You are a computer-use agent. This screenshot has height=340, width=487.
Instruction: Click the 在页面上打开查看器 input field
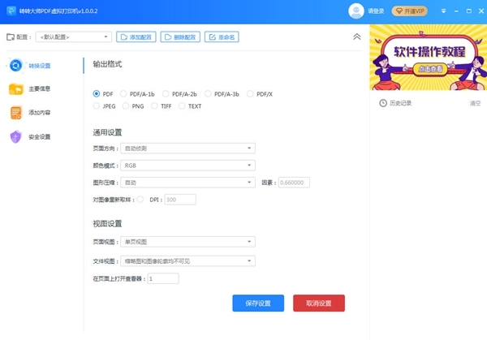[163, 278]
